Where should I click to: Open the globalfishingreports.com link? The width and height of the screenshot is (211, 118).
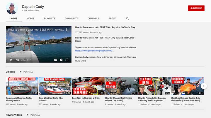[x=94, y=51]
